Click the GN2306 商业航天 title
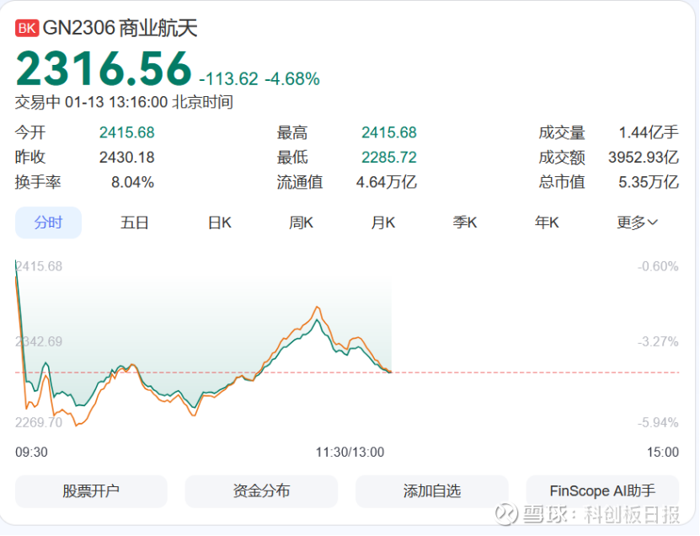700x536 pixels. 120,28
